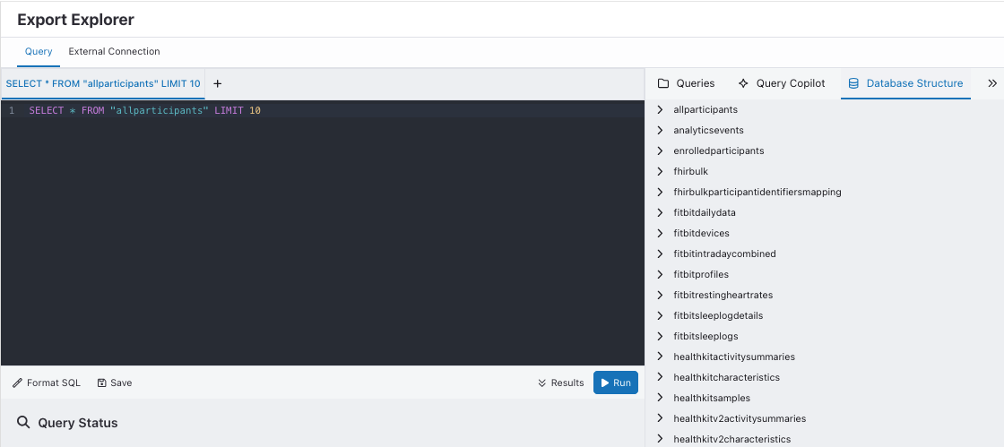1004x447 pixels.
Task: Select the open SELECT query tab
Action: pos(102,83)
